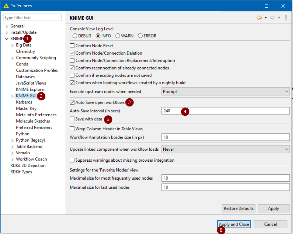Open the view menu three-dots icon
The image size is (293, 234).
point(286,18)
